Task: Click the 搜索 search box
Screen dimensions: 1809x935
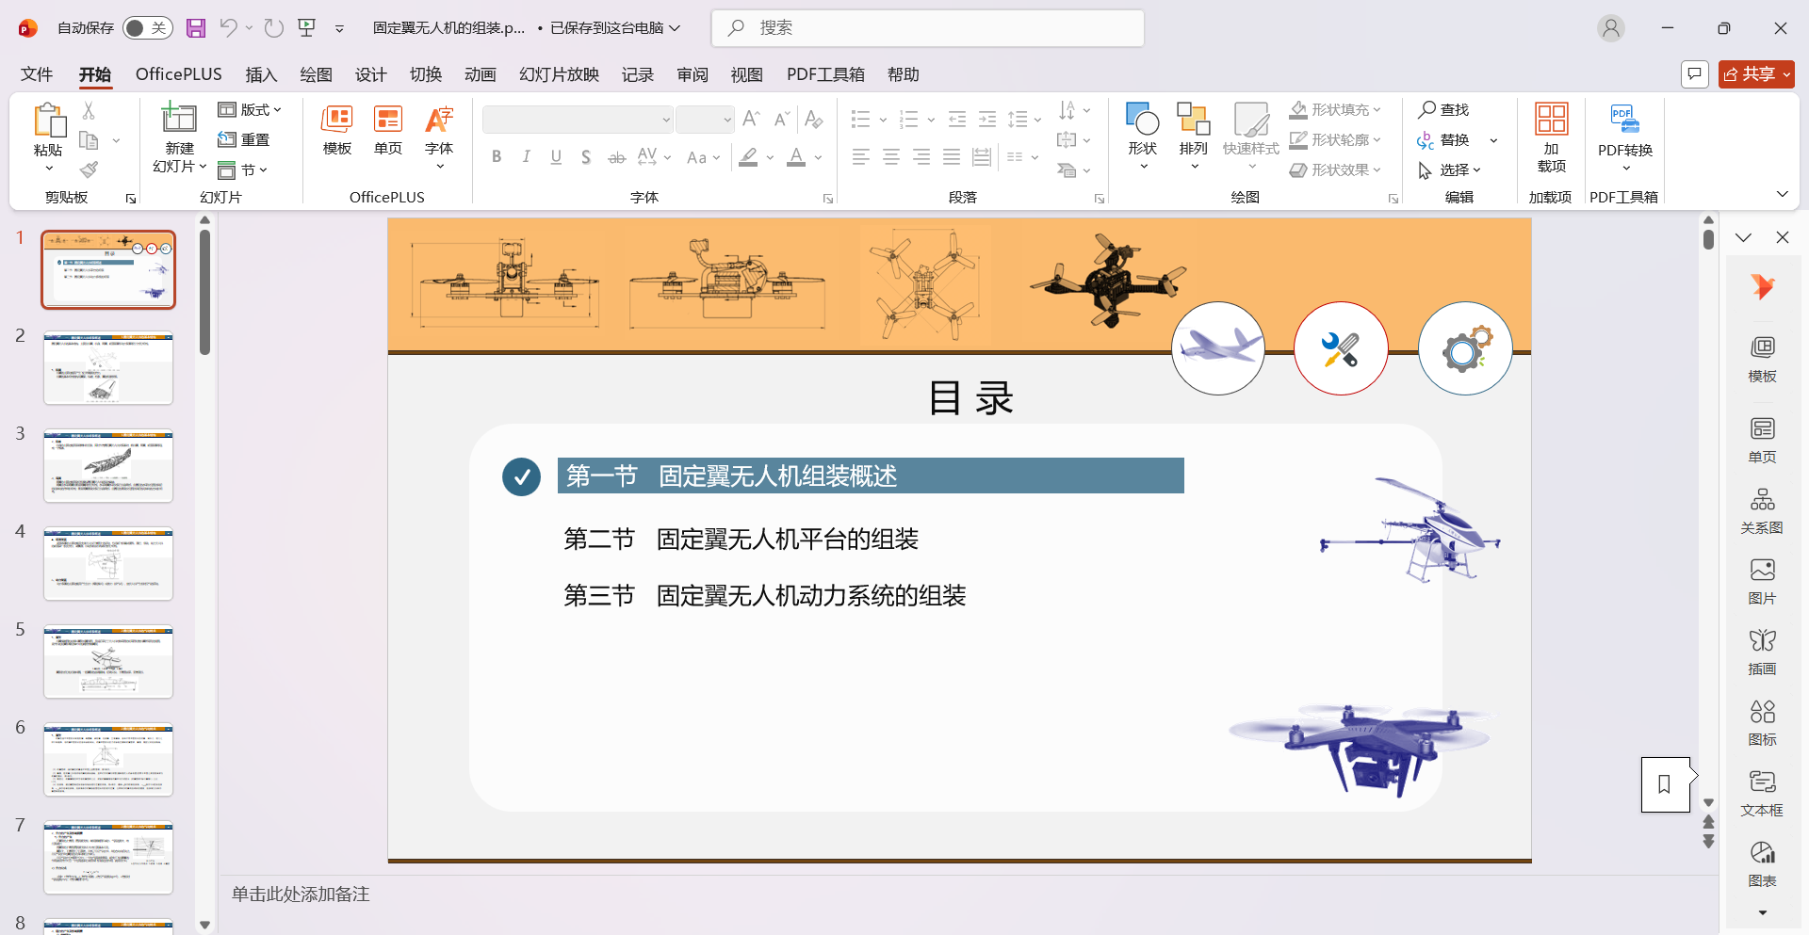Action: [x=928, y=28]
